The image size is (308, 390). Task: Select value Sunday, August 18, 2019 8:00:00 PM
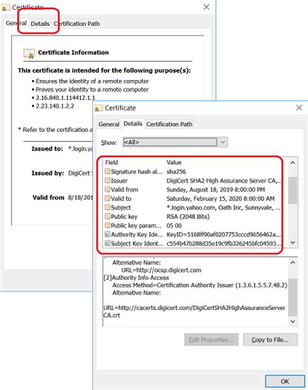click(216, 190)
